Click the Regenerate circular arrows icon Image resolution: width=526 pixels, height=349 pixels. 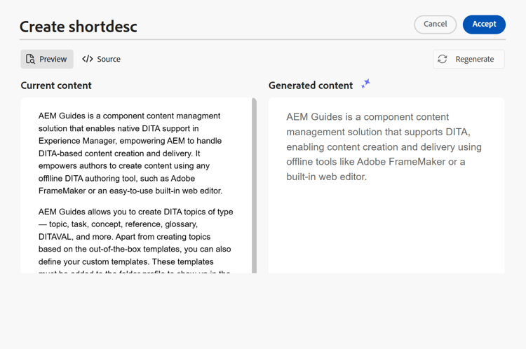point(443,60)
